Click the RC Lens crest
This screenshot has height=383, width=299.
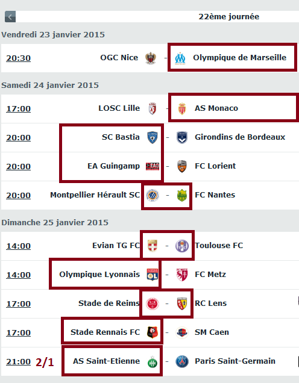(x=182, y=304)
